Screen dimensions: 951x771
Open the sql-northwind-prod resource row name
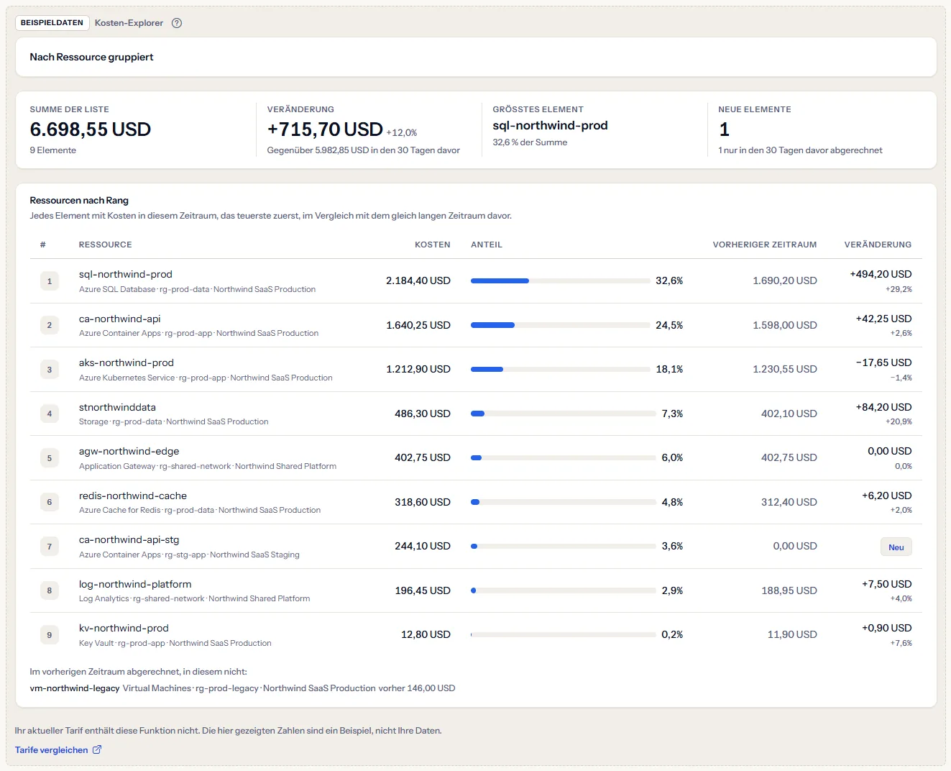(x=126, y=274)
